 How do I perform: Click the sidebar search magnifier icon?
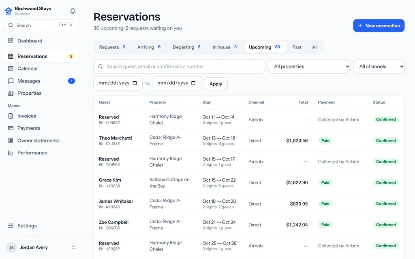(x=11, y=25)
